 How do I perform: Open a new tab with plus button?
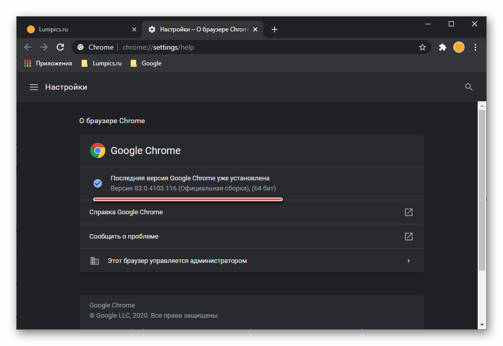coord(275,29)
